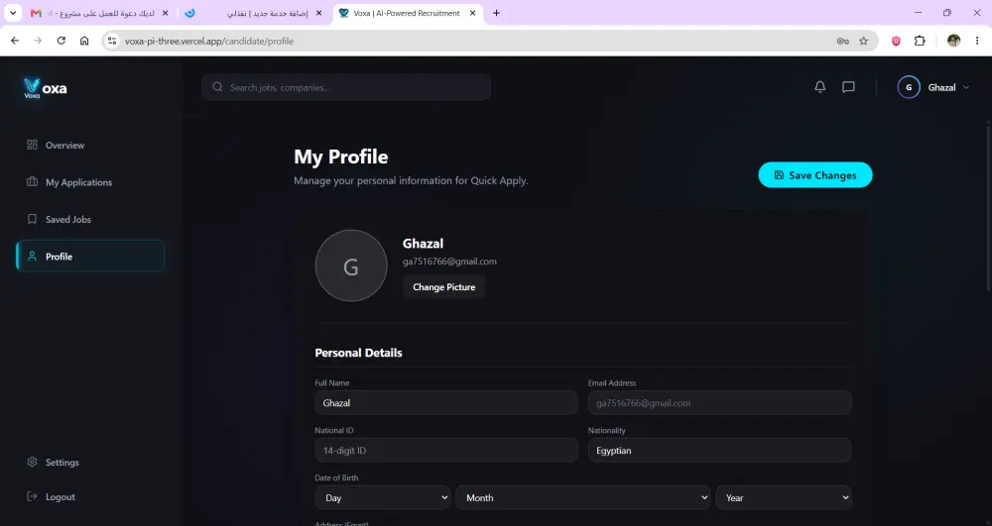Click the Profile person icon
This screenshot has width=992, height=526.
click(33, 257)
